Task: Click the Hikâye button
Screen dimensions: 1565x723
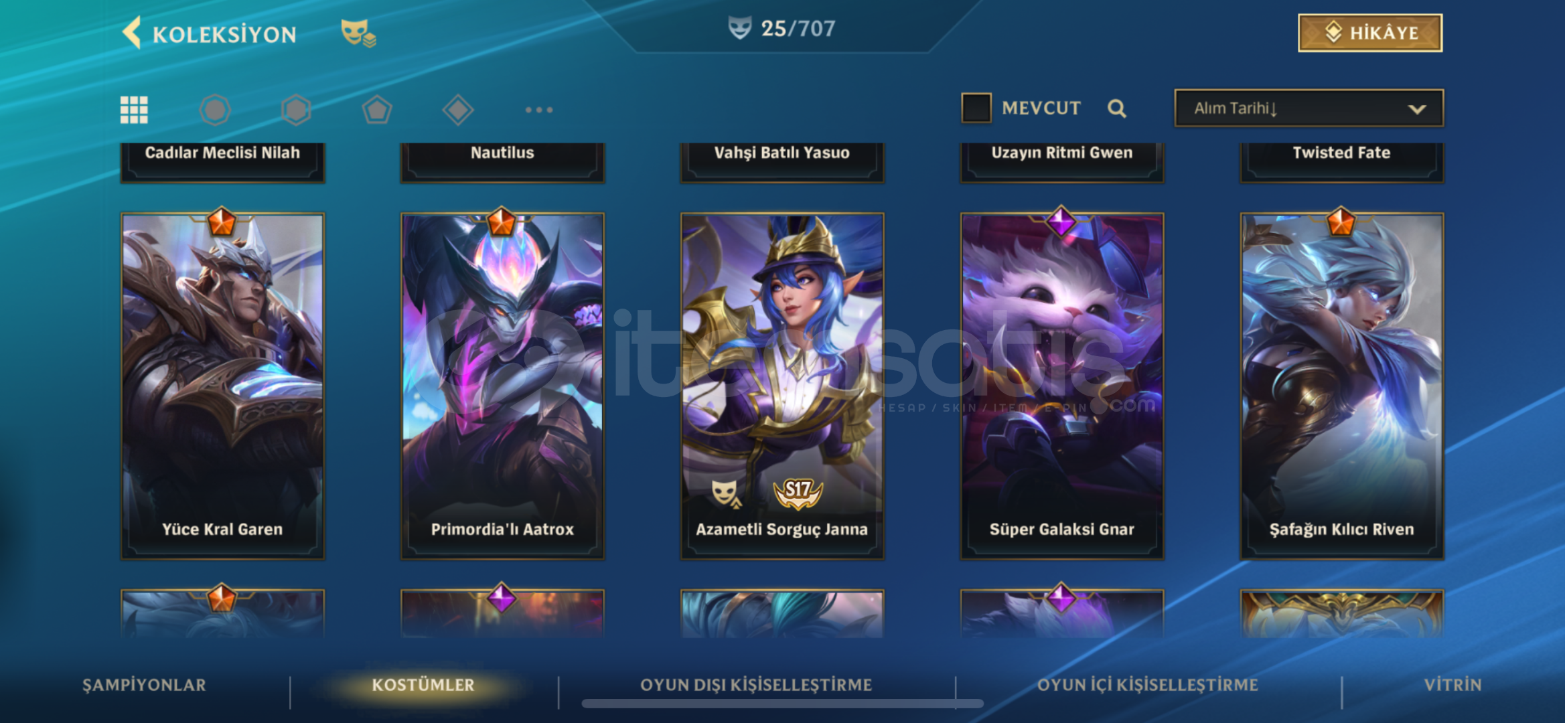Action: 1370,33
